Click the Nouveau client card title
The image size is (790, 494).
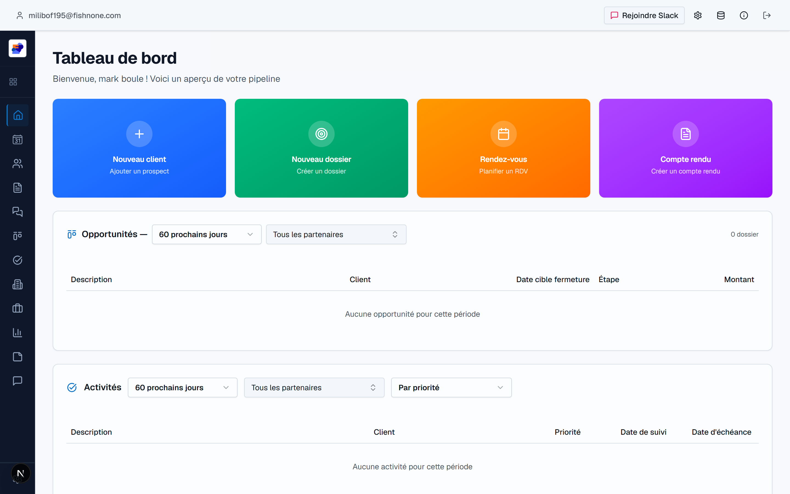(x=139, y=159)
